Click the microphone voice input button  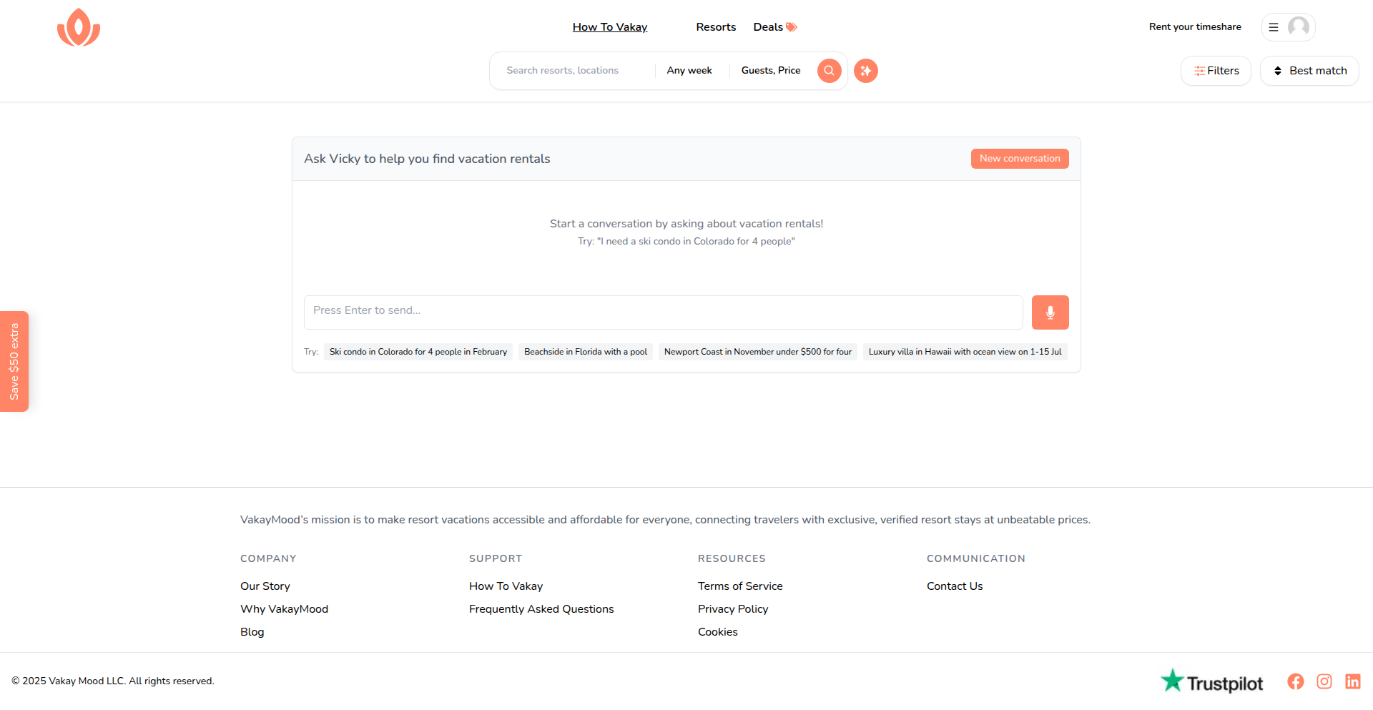1050,312
